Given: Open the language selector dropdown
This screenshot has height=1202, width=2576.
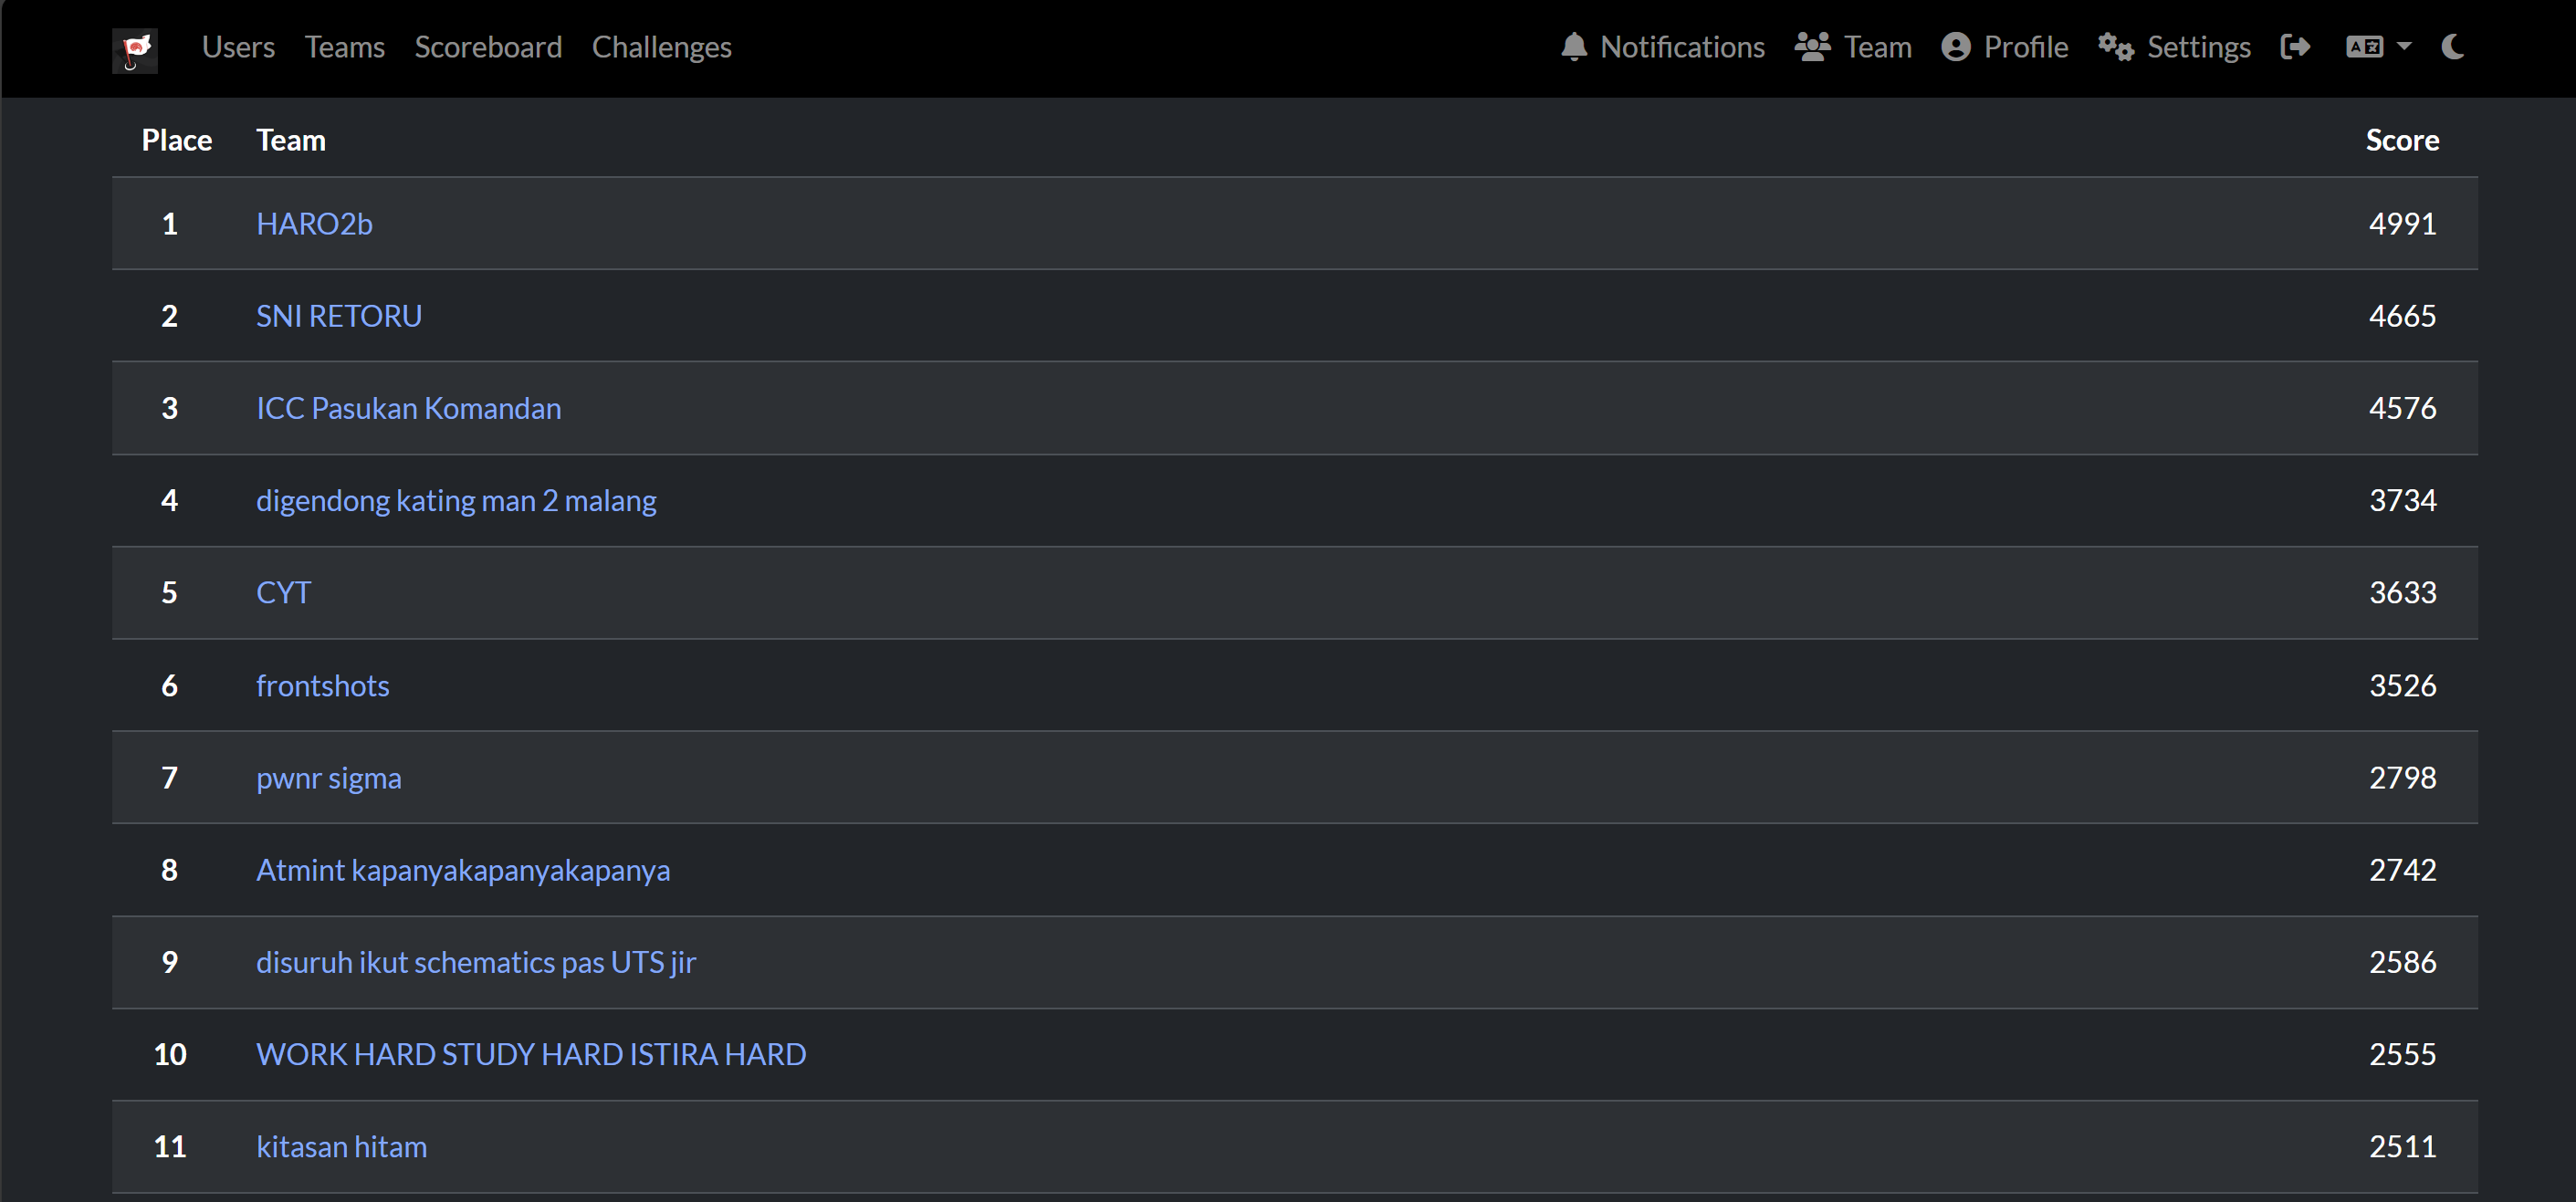Looking at the screenshot, I should pyautogui.click(x=2377, y=47).
